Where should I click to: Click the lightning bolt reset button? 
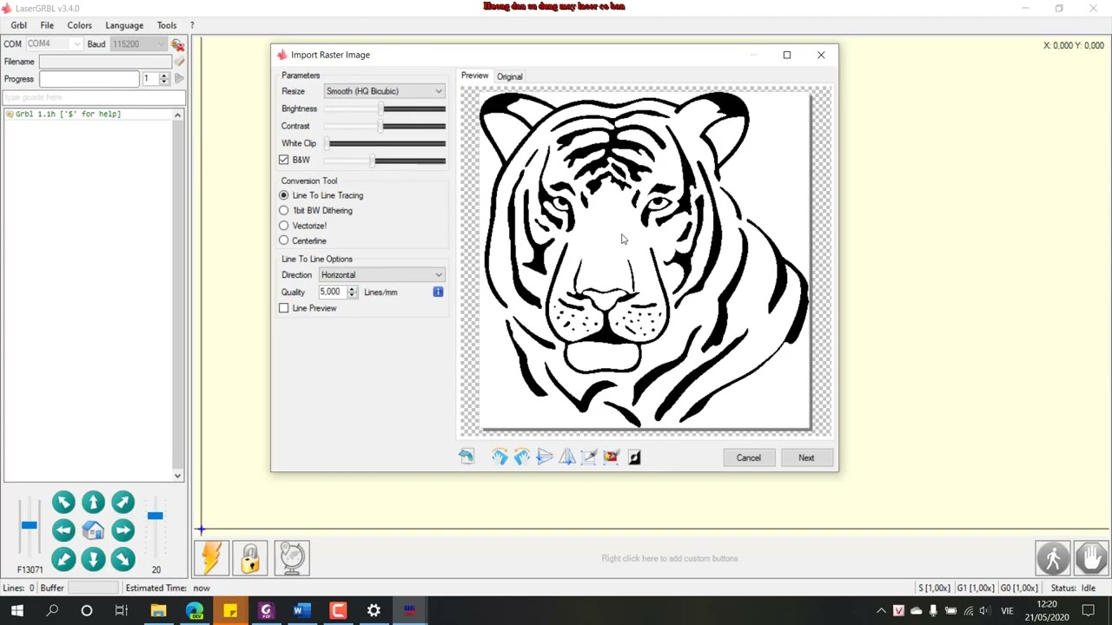tap(211, 558)
